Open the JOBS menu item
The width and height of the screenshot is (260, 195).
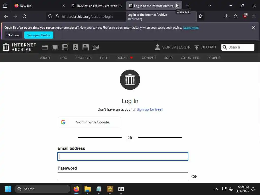pos(168,58)
